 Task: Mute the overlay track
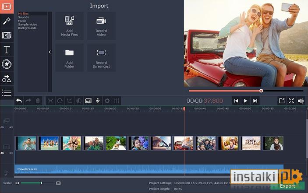[11, 127]
